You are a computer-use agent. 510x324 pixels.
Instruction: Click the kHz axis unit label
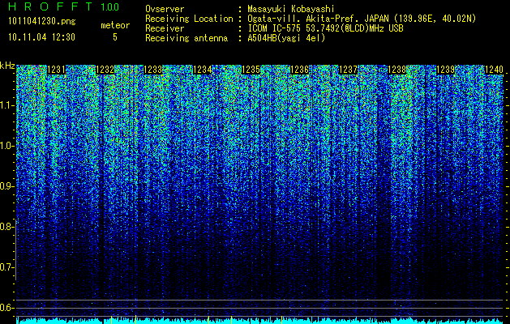7,66
